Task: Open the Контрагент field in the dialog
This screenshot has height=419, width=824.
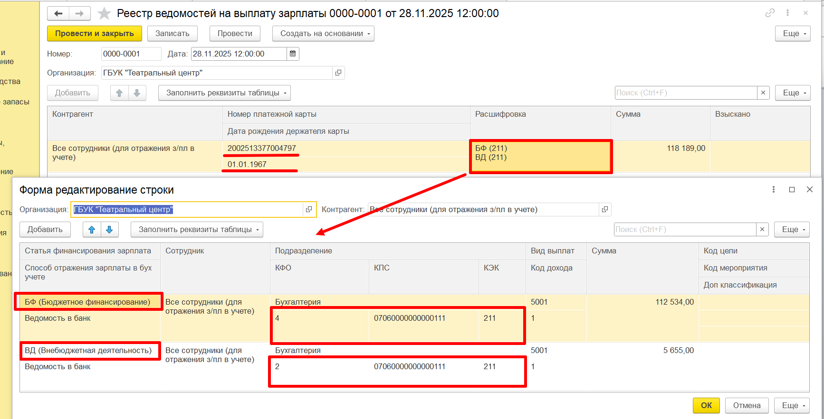Action: 604,209
